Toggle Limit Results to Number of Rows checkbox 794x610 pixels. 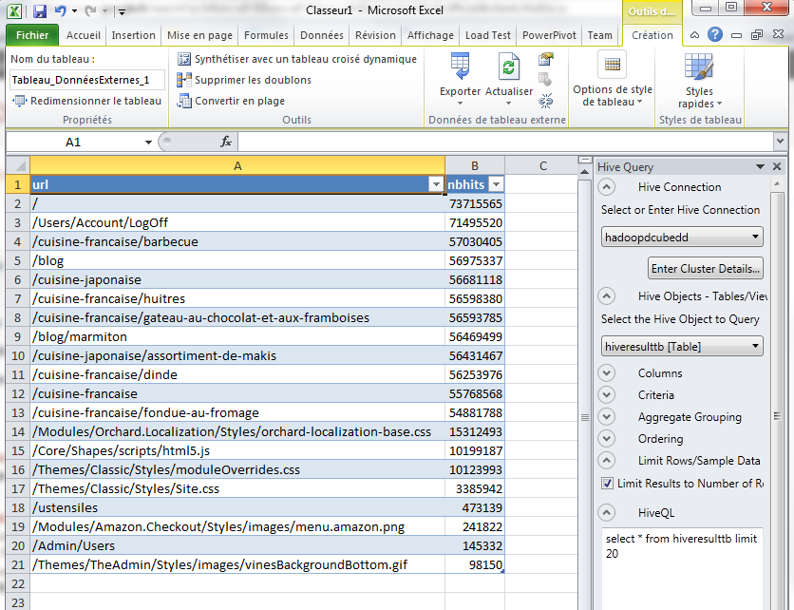tap(607, 484)
